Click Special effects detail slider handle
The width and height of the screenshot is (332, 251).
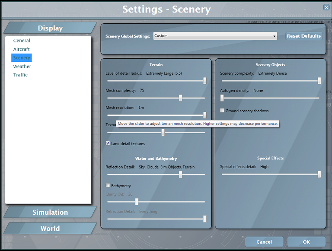click(319, 174)
